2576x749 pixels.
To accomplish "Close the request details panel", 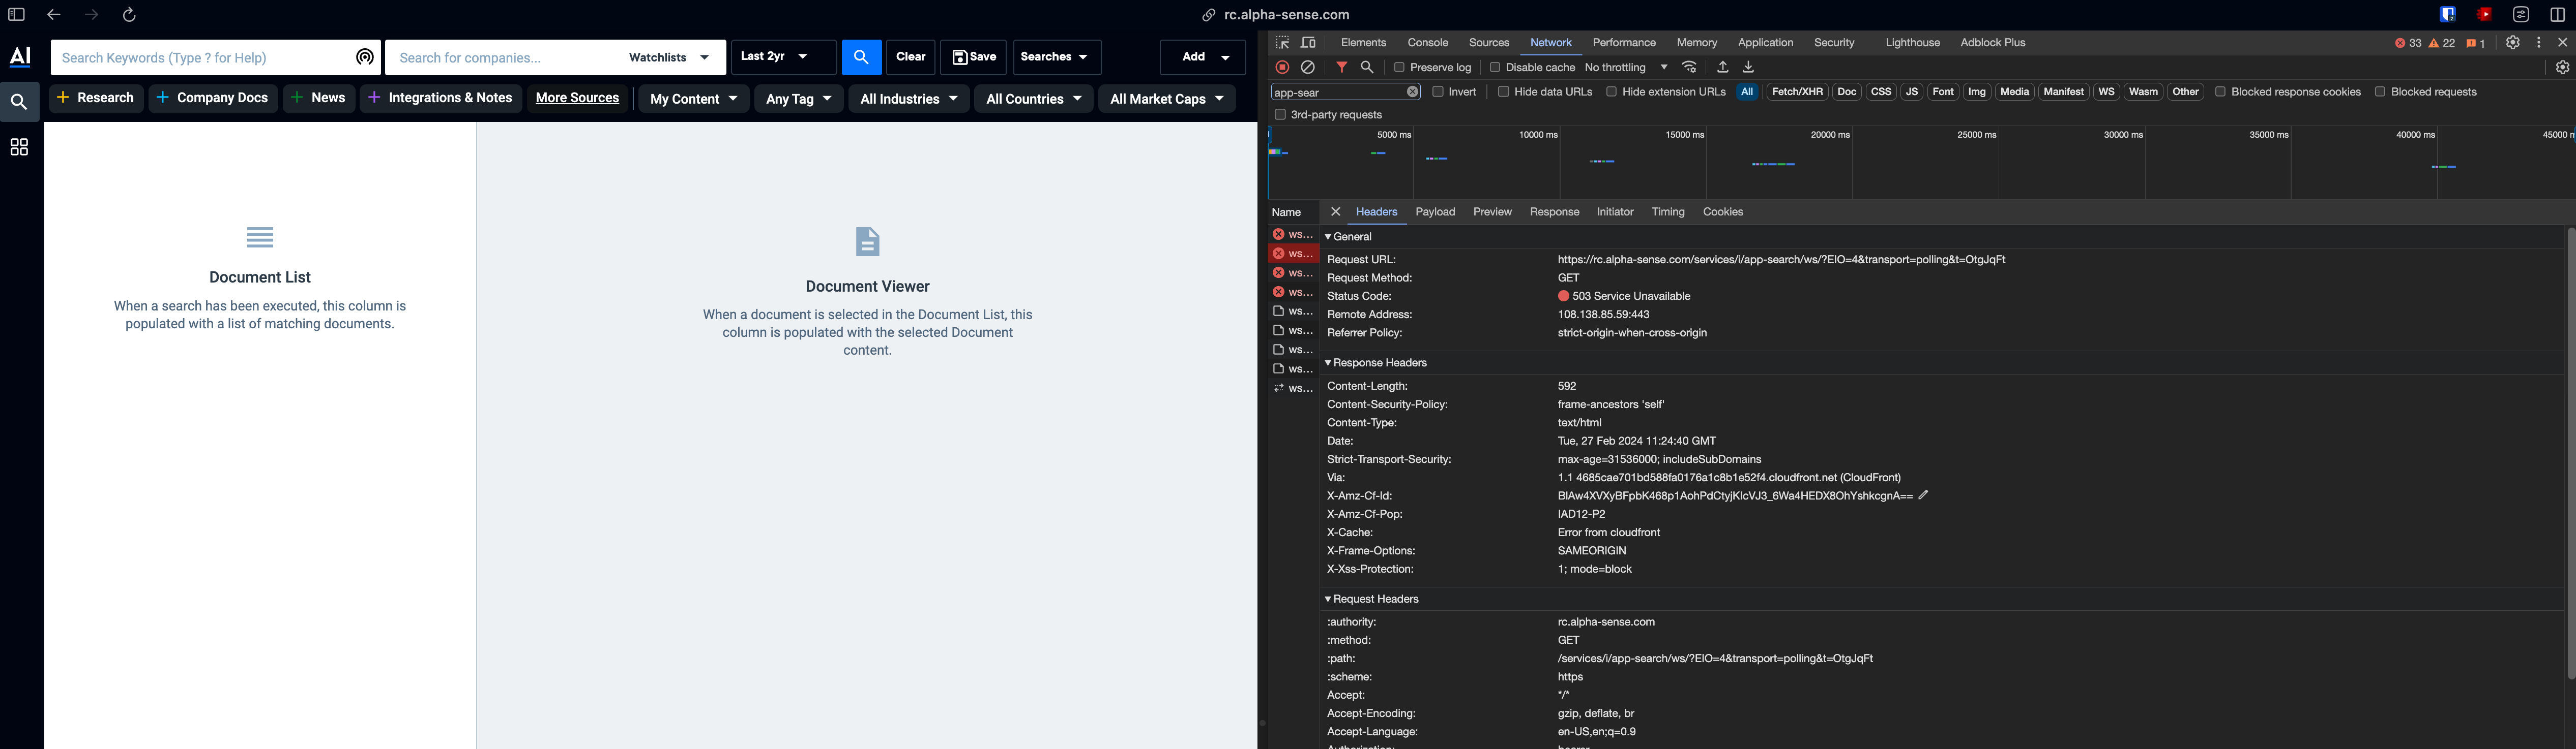I will click(x=1335, y=212).
